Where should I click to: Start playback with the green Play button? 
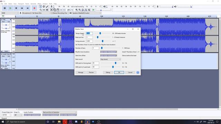point(10,8)
